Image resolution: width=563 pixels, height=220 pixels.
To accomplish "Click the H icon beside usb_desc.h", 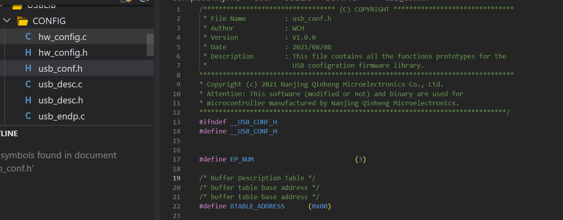I will (x=28, y=100).
